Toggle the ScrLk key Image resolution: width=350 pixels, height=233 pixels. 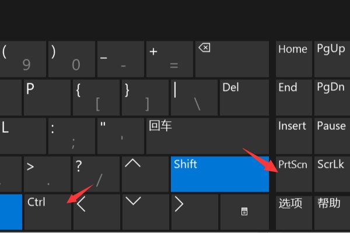click(x=331, y=174)
